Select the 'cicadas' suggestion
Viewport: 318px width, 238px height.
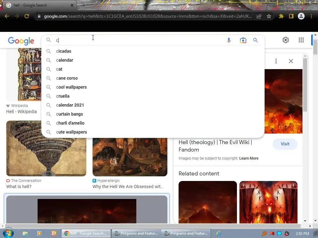point(153,51)
